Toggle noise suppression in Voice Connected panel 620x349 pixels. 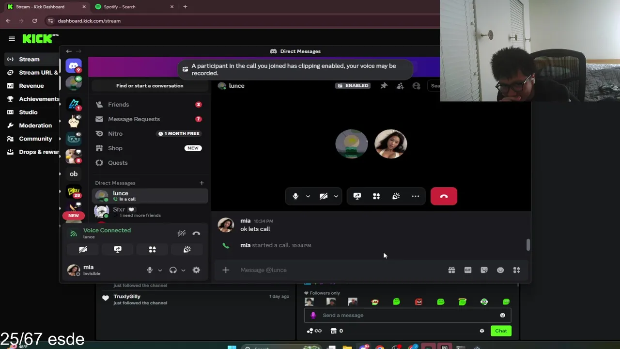point(181,233)
